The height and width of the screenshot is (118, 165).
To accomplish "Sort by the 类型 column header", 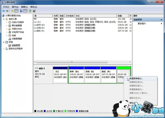I will click(x=62, y=16).
